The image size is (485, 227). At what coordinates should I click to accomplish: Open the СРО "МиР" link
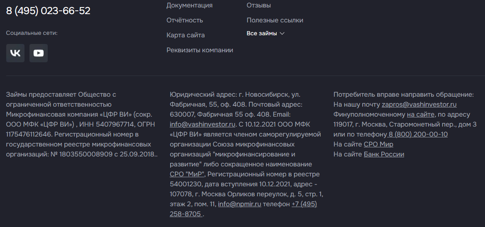coord(187,174)
